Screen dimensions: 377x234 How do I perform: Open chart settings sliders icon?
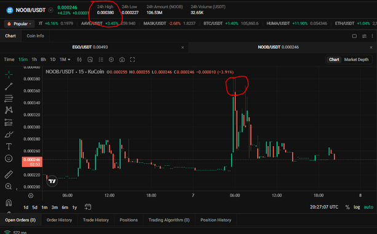[x=364, y=36]
